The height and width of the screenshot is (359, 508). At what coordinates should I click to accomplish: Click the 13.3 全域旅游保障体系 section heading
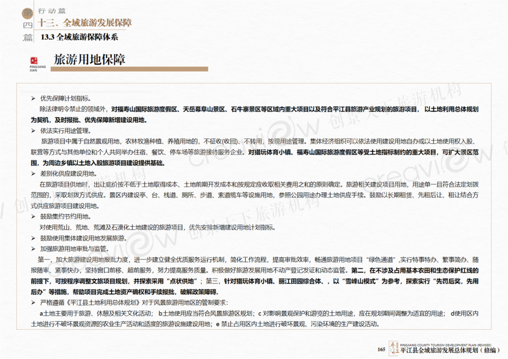[x=79, y=37]
